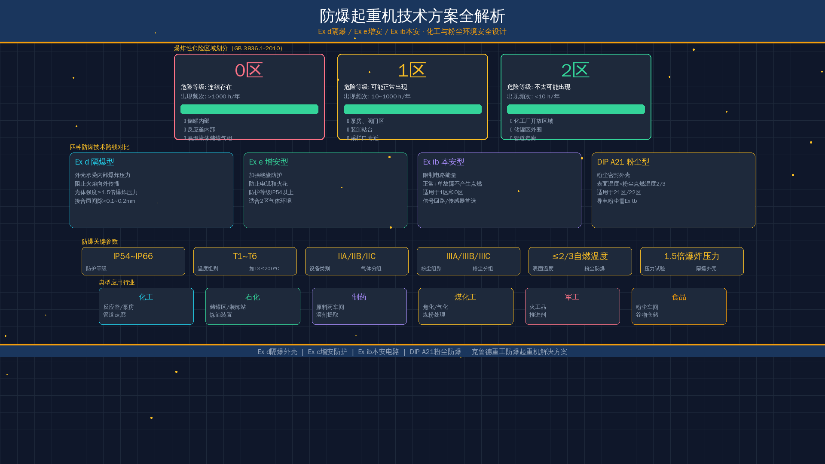825x464 pixels.
Task: Click the main title 防爆起重机技术方案全解析
Action: 412,16
